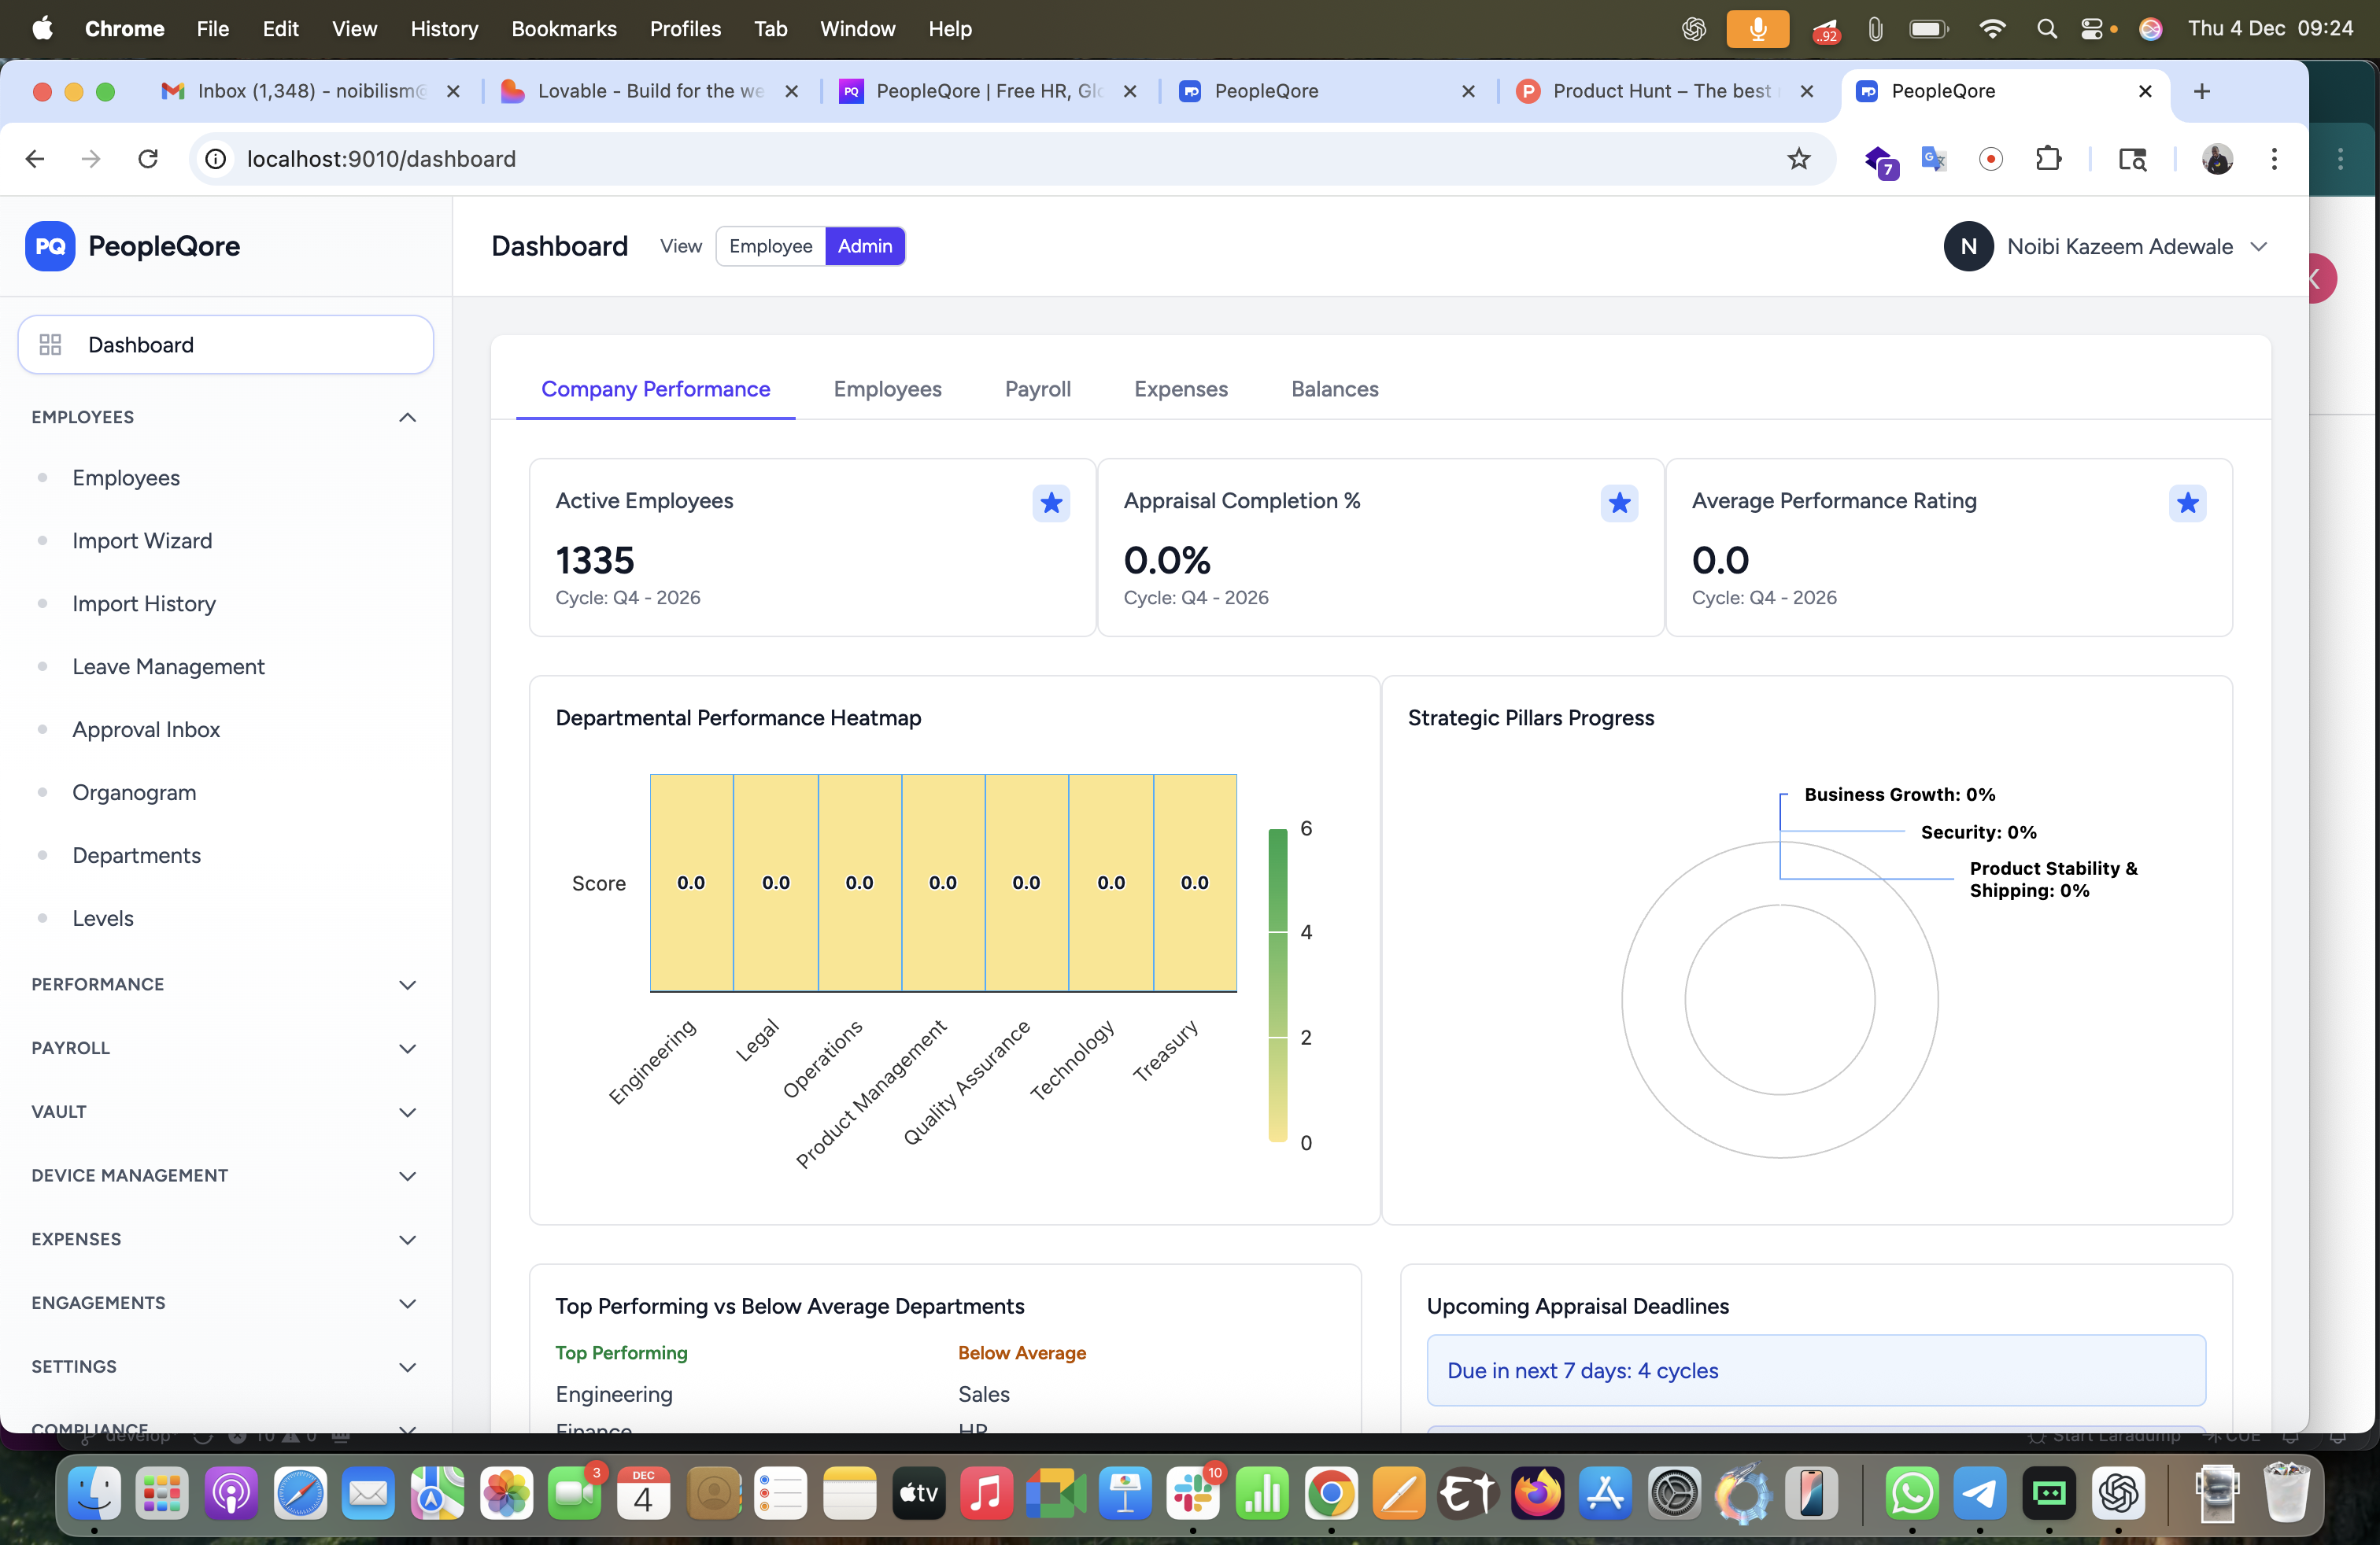2380x1545 pixels.
Task: Click the PeopleQore PQ logo icon
Action: [50, 246]
